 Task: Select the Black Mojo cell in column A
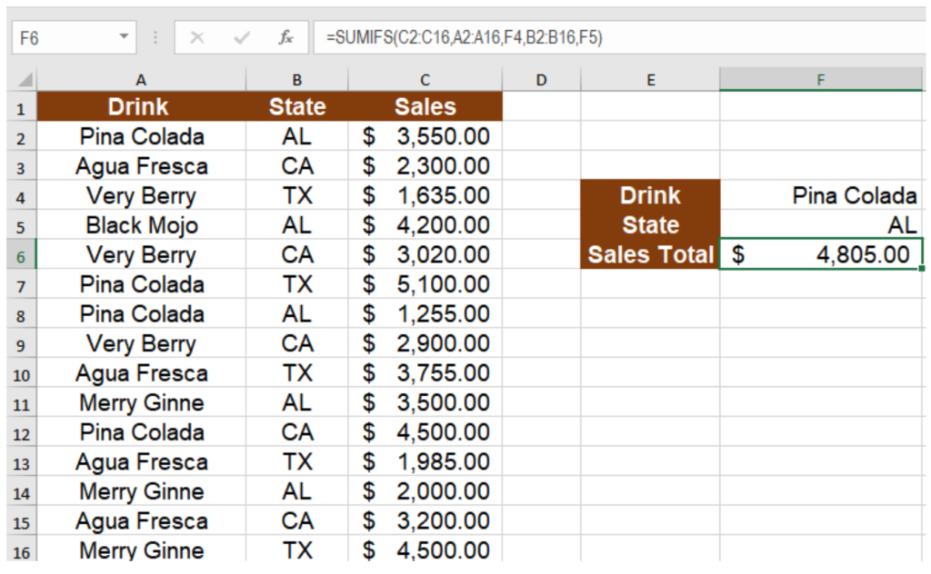point(140,224)
